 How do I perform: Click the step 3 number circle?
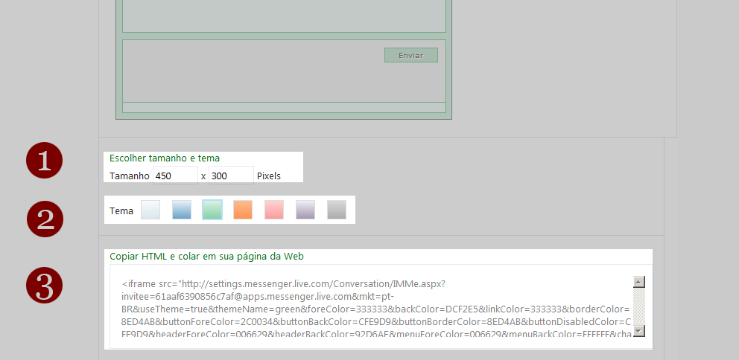45,286
